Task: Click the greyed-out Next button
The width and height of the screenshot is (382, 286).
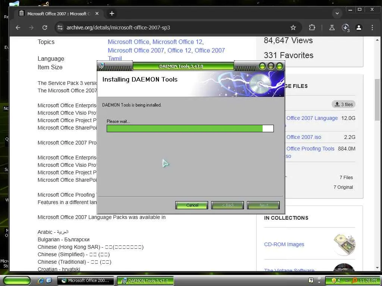Action: tap(263, 205)
